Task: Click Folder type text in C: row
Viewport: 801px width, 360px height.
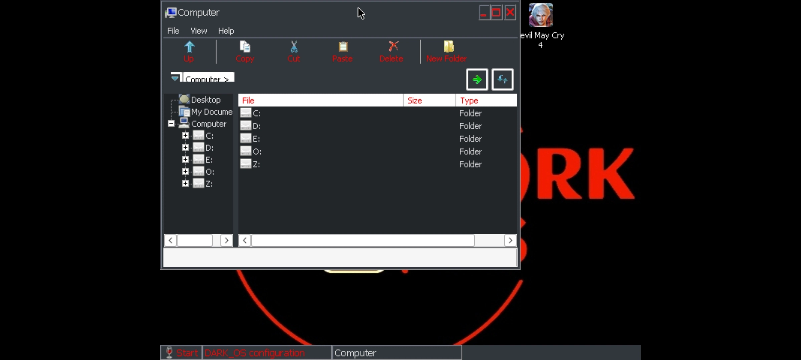Action: 470,113
